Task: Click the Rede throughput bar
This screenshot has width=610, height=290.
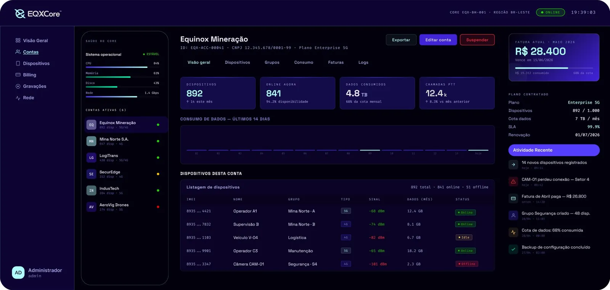Action: 122,97
